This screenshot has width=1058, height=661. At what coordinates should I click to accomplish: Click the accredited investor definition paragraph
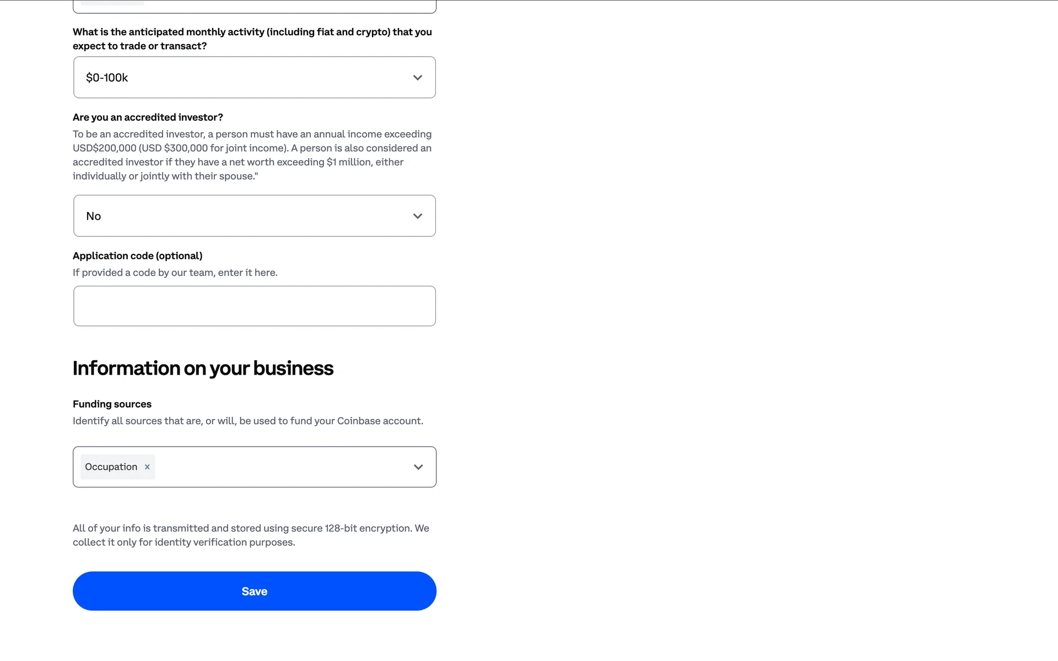252,155
